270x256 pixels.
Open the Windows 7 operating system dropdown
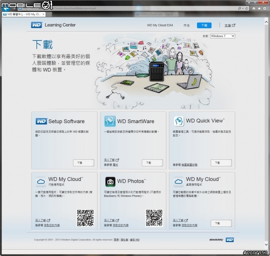tap(222, 36)
